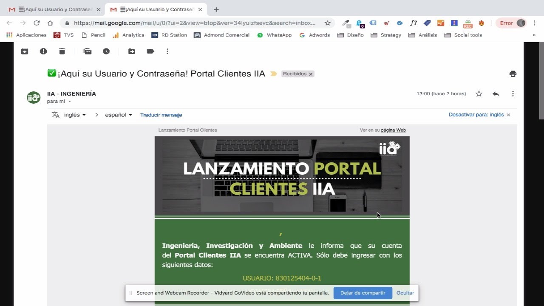The width and height of the screenshot is (544, 306).
Task: Open the Labels icon in the toolbar
Action: point(150,51)
